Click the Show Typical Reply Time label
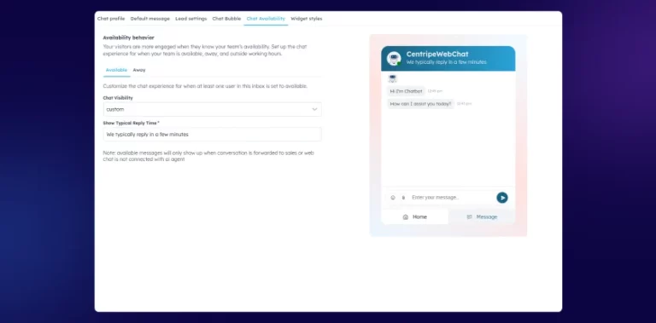This screenshot has width=656, height=323. 131,123
